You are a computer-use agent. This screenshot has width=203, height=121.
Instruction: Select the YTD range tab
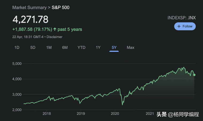pos(81,47)
